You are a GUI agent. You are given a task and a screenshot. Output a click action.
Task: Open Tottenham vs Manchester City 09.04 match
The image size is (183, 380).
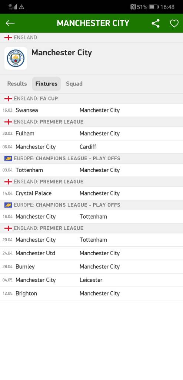tap(91, 170)
